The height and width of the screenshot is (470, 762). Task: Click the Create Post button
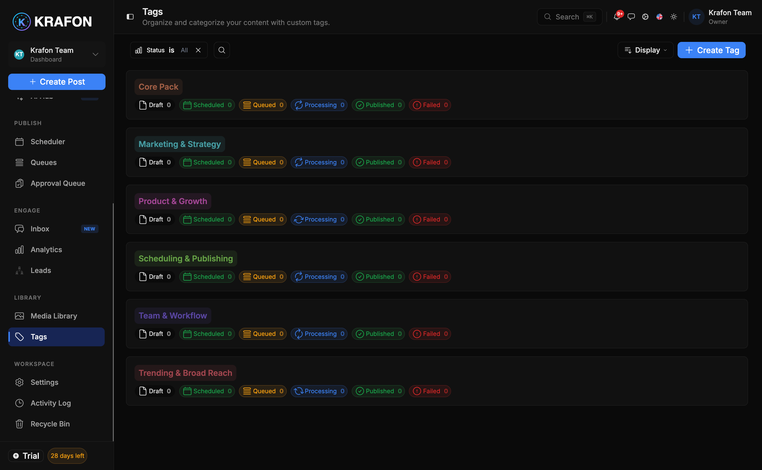pos(57,82)
